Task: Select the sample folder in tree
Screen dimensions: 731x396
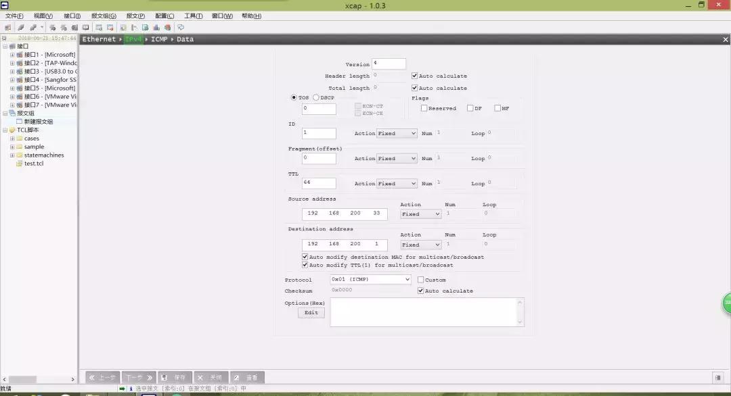Action: 34,147
